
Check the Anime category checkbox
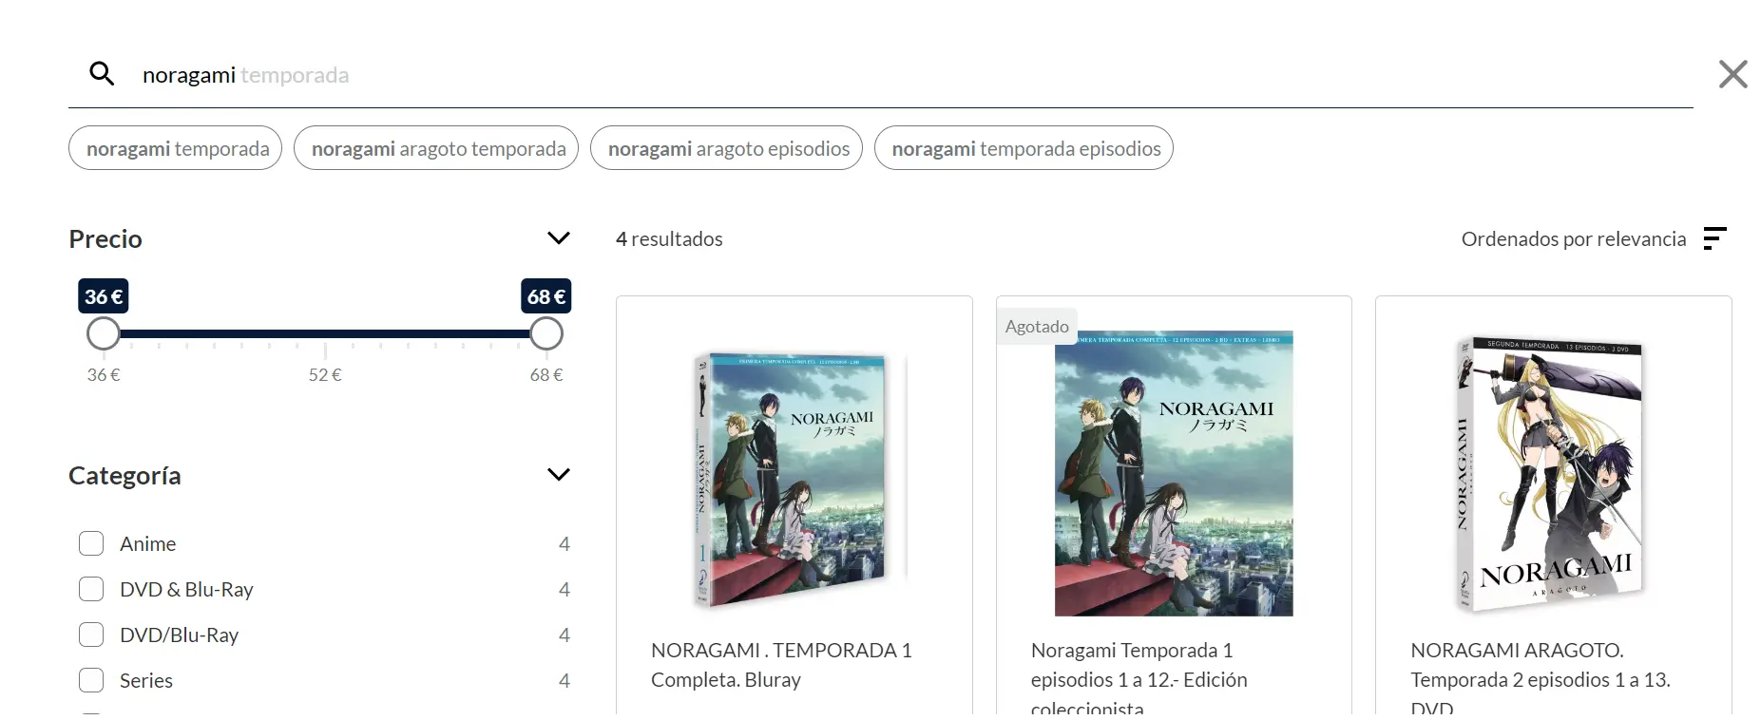[91, 543]
